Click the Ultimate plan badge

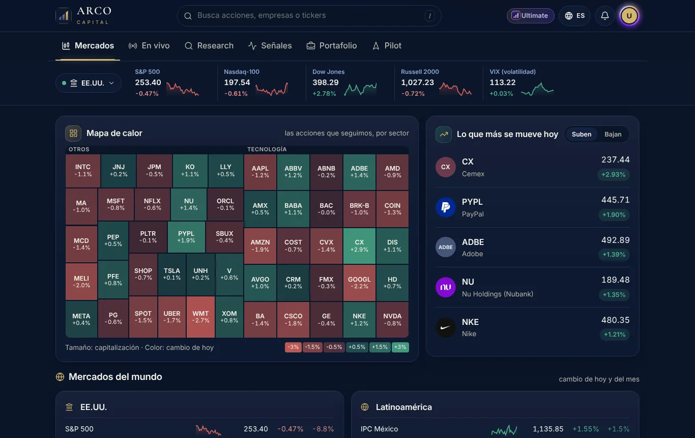tap(530, 16)
